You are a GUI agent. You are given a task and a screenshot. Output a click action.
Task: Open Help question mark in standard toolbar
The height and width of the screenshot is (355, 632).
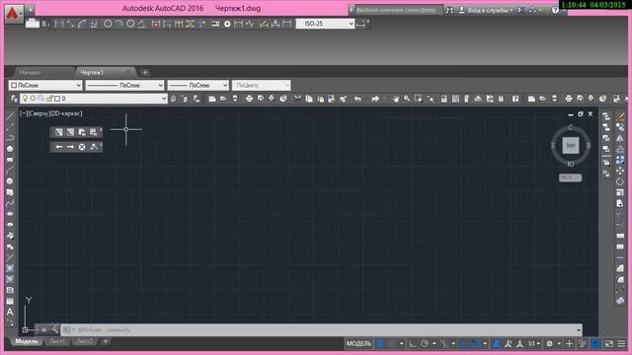pyautogui.click(x=515, y=99)
